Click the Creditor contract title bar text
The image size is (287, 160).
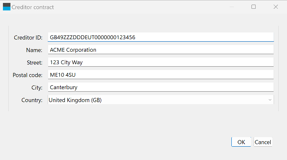pos(33,7)
